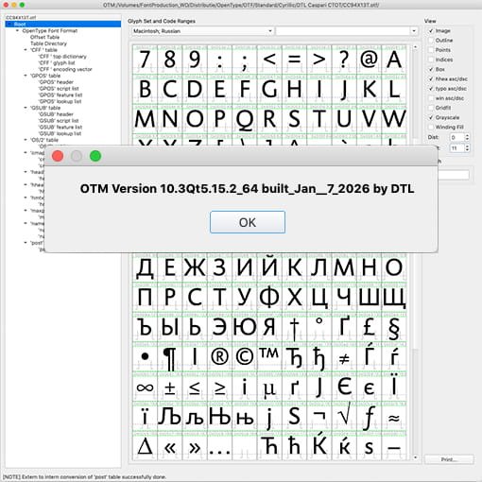Screen dimensions: 482x482
Task: Select 'GSUB' script list tree item
Action: tap(59, 121)
